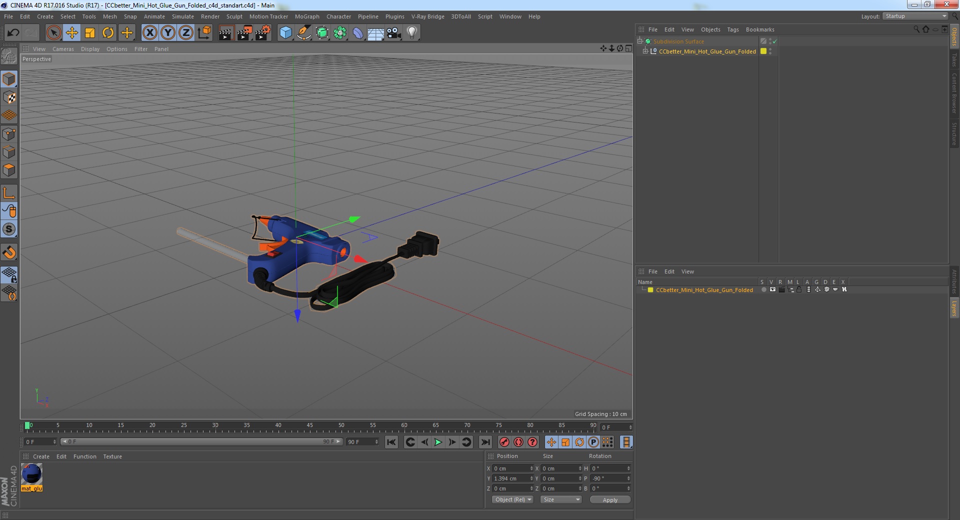The width and height of the screenshot is (960, 520).
Task: Open the Spline Pen tool
Action: point(303,33)
